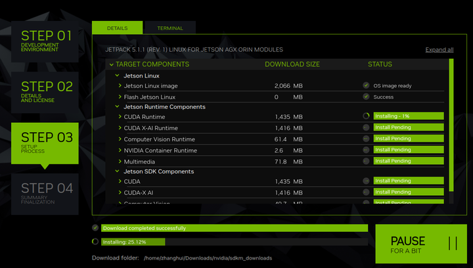Viewport: 473px width, 268px height.
Task: Open Step 04 Summary Finalization
Action: pyautogui.click(x=45, y=194)
